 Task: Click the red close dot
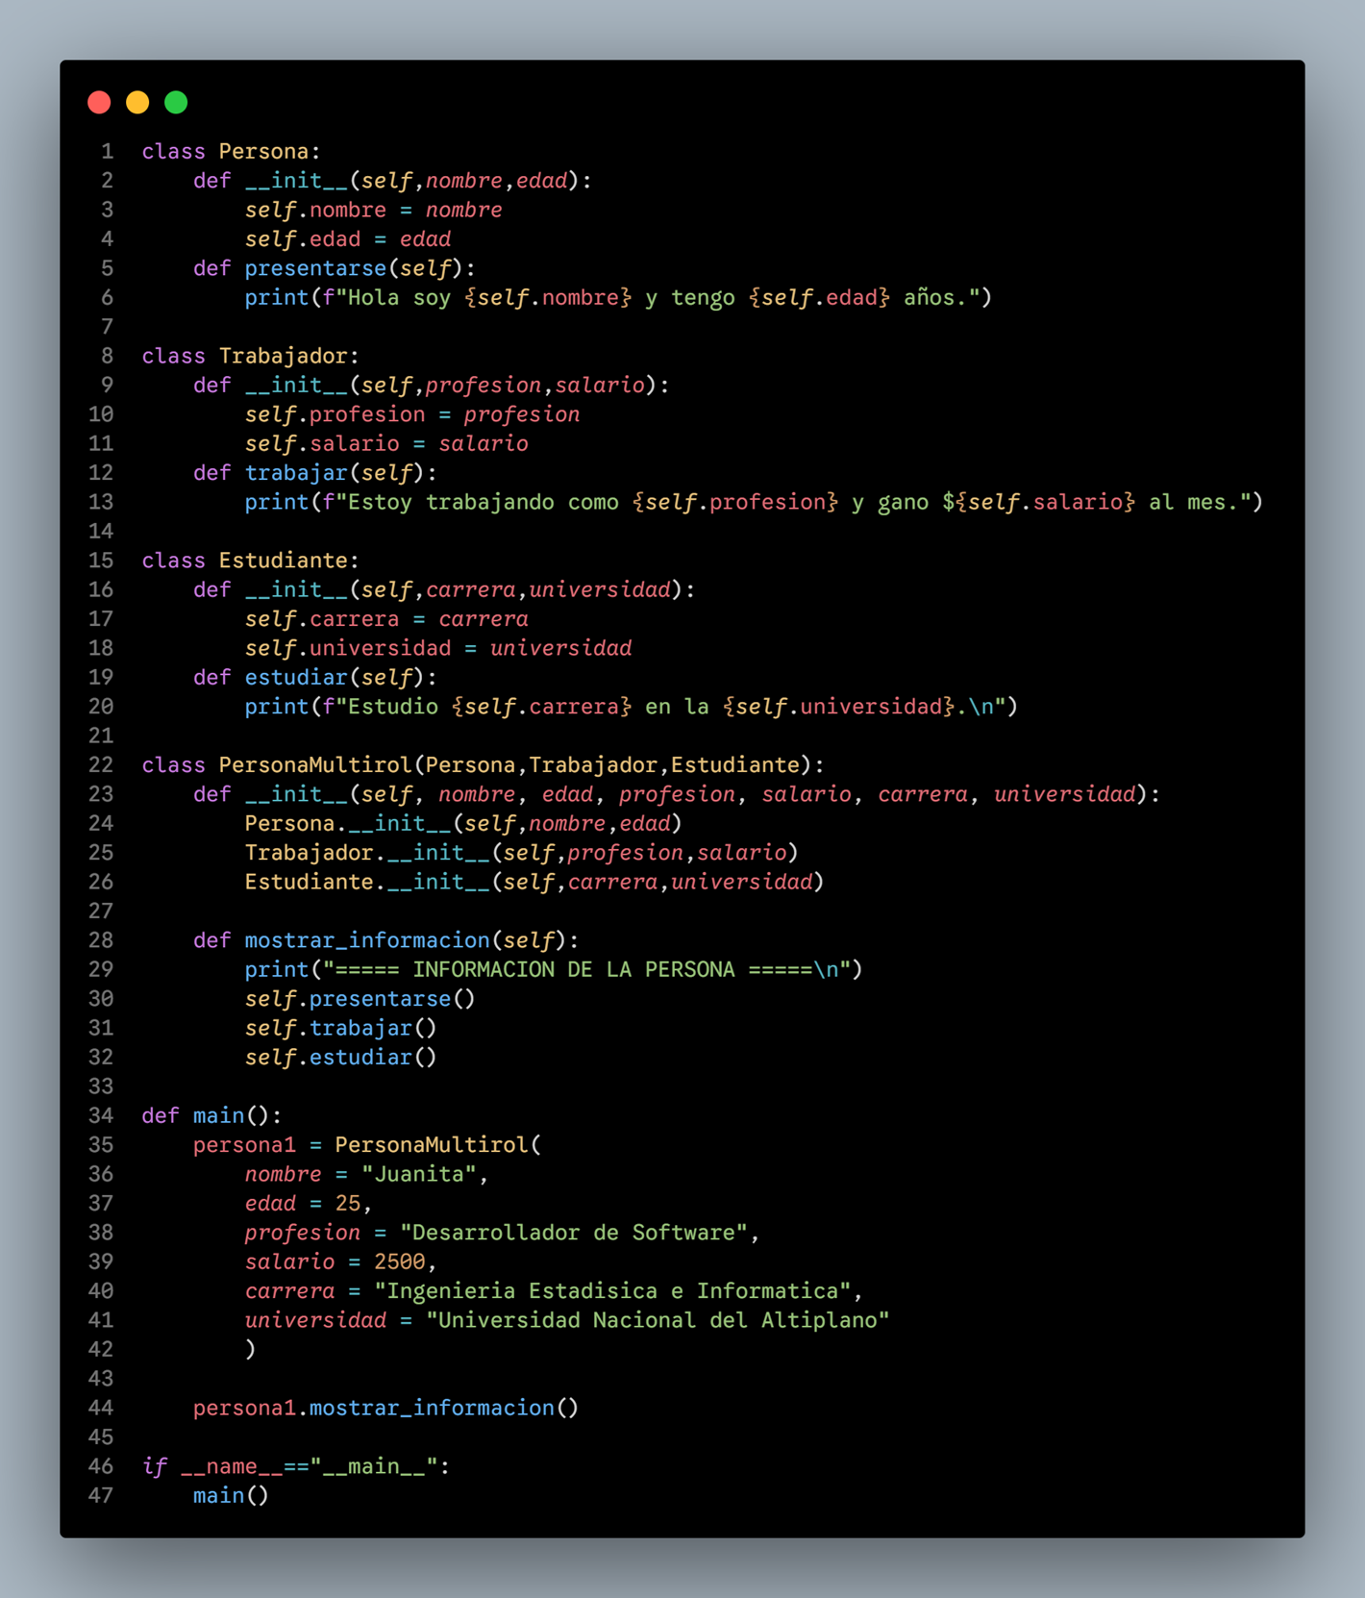99,103
